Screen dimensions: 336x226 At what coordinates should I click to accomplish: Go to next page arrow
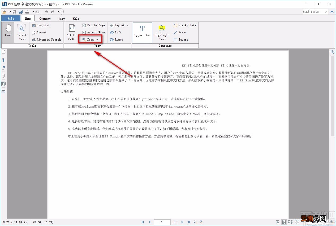tap(182, 222)
